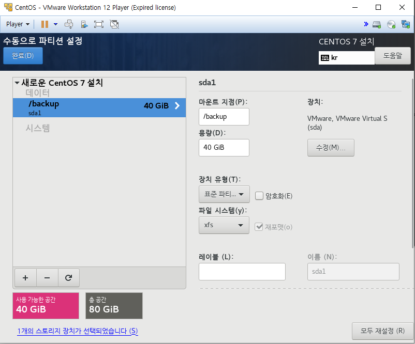Click the VMware Tools install icon
The image size is (415, 344).
84,24
